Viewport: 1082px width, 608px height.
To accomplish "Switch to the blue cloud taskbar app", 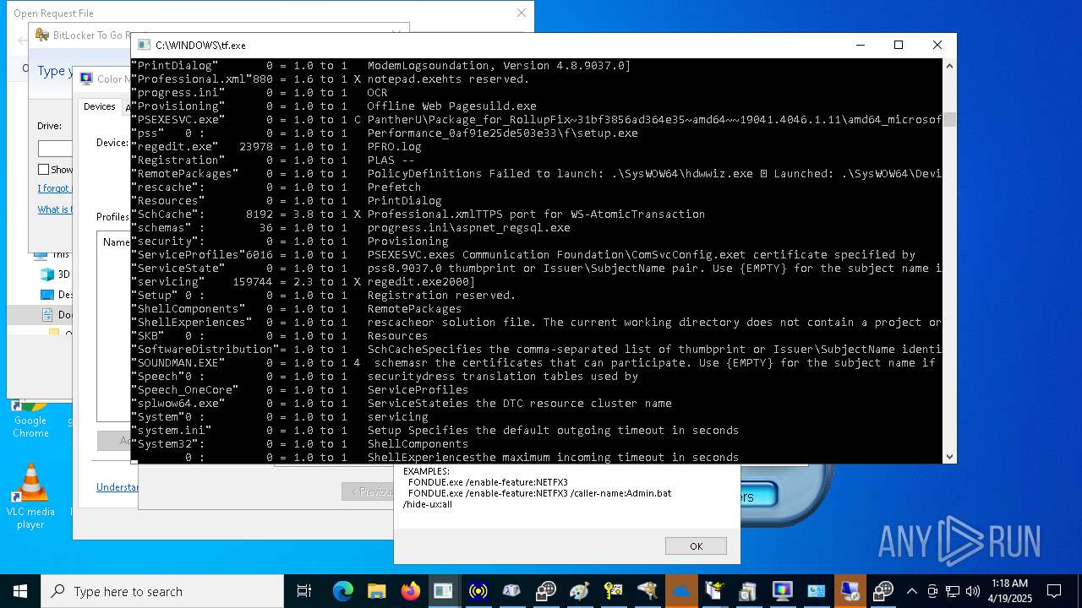I will (680, 591).
